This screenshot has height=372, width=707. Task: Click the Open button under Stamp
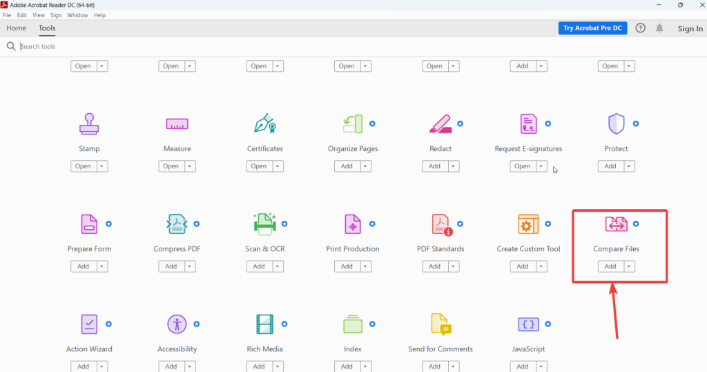coord(84,166)
